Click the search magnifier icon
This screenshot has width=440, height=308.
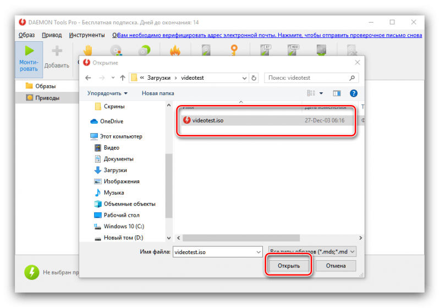tap(352, 78)
